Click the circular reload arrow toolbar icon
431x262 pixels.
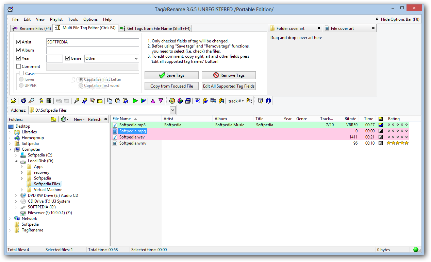pos(23,101)
